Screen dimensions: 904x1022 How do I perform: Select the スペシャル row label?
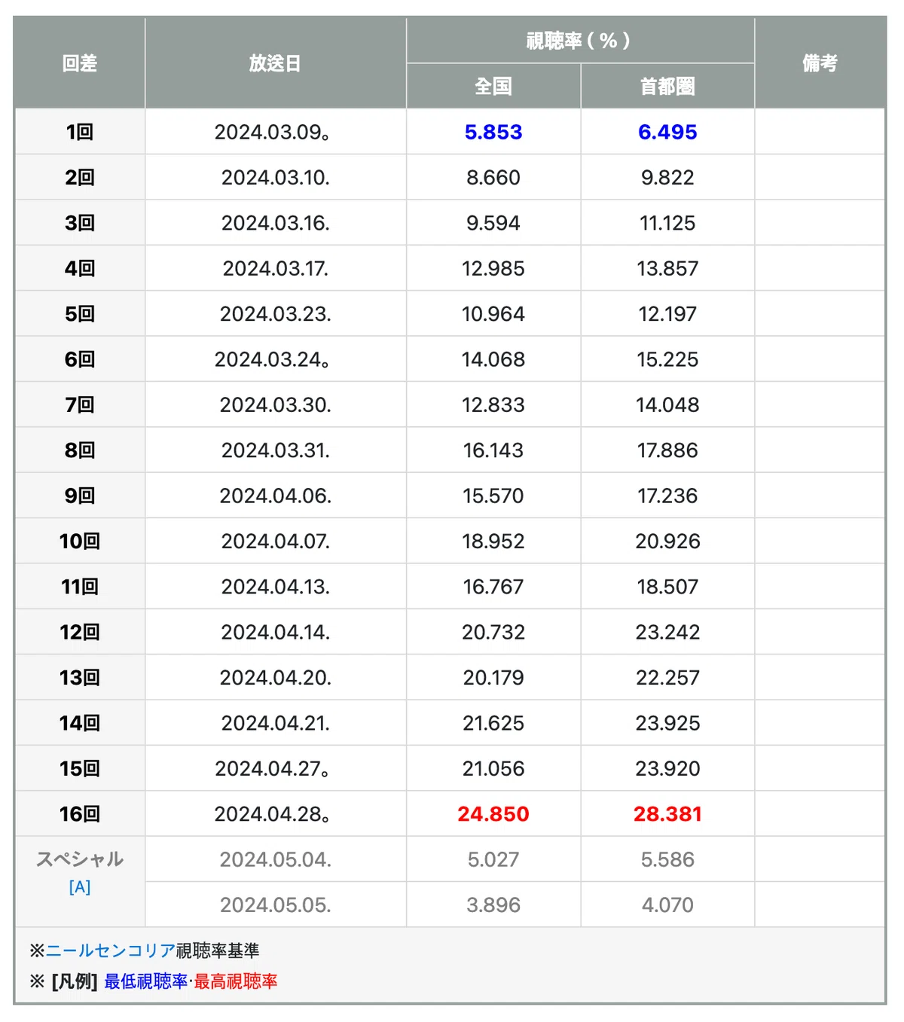(x=80, y=859)
